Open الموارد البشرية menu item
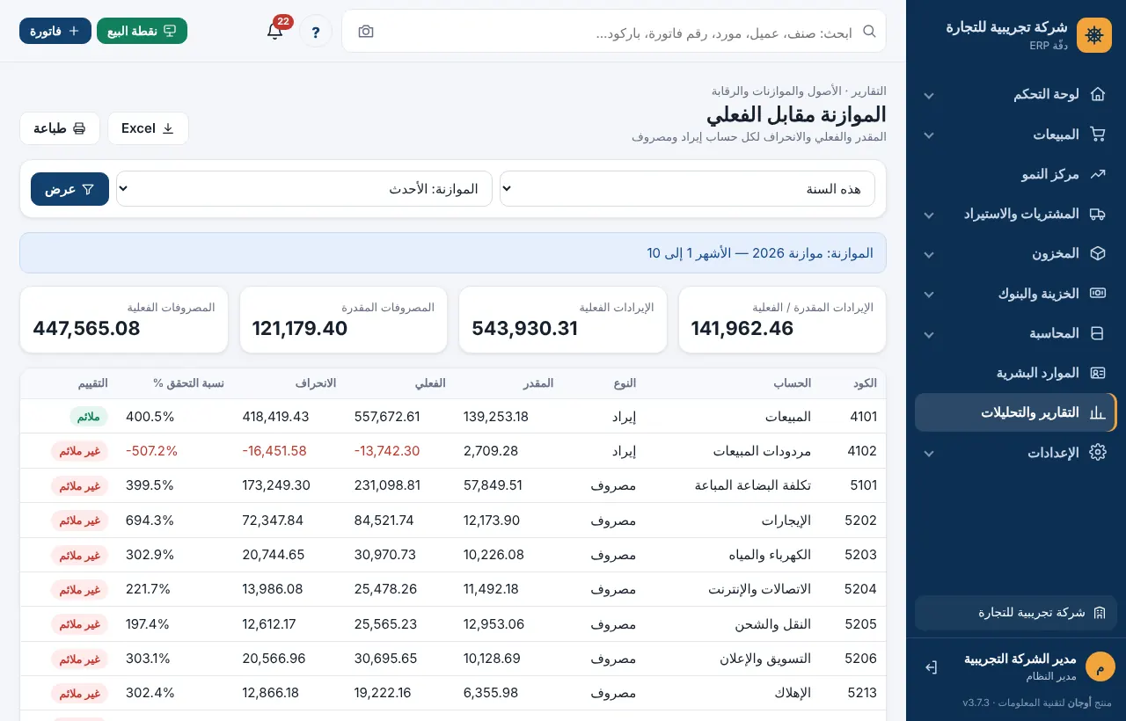Screen dimensions: 1126x721 [1015, 373]
